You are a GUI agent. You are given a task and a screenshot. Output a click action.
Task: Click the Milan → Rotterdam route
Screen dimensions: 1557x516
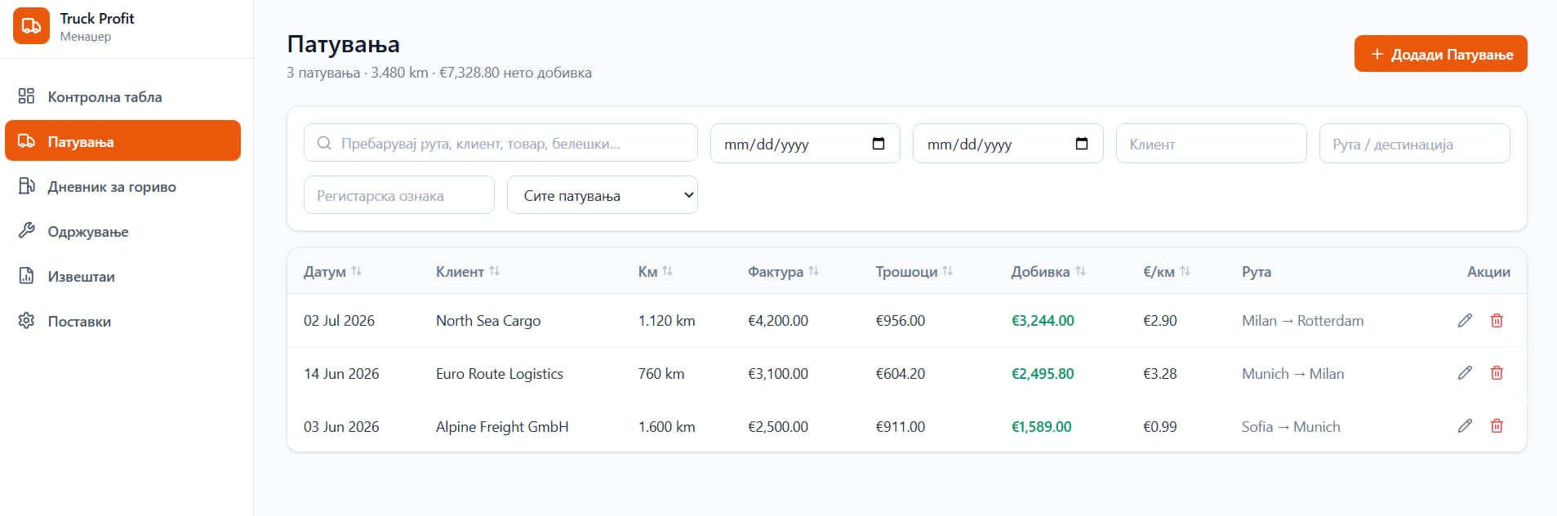[1302, 321]
